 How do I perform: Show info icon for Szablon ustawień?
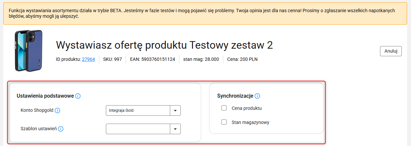pos(61,129)
